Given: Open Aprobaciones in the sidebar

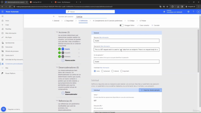Looking at the screenshot, I should (x=10, y=43).
